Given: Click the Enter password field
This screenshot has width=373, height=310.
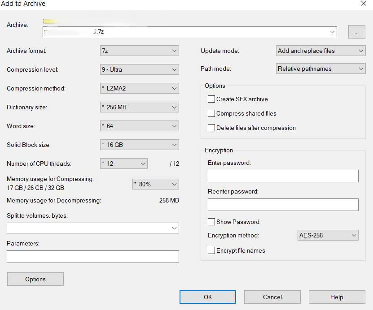Looking at the screenshot, I should click(283, 176).
